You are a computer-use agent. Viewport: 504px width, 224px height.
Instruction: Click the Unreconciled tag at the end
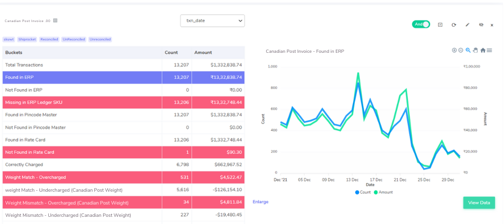(100, 39)
